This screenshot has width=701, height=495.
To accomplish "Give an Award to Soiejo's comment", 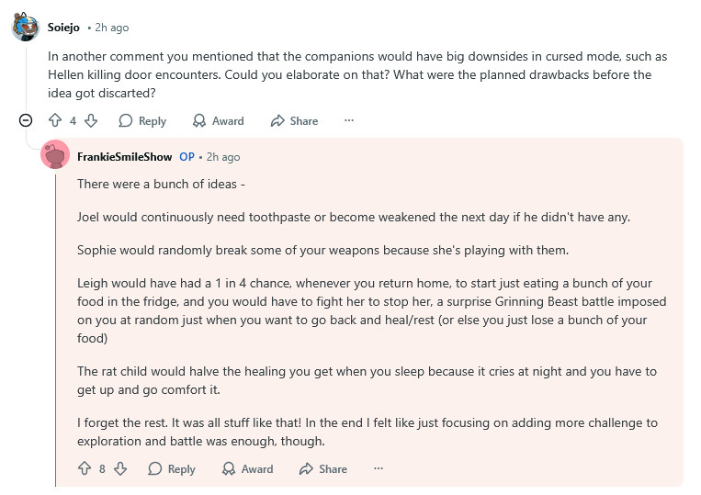I will click(x=218, y=120).
